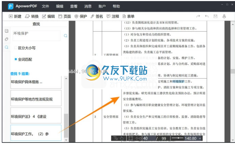Click the 查找 panel title
Image resolution: width=235 pixels, height=145 pixels.
point(36,24)
